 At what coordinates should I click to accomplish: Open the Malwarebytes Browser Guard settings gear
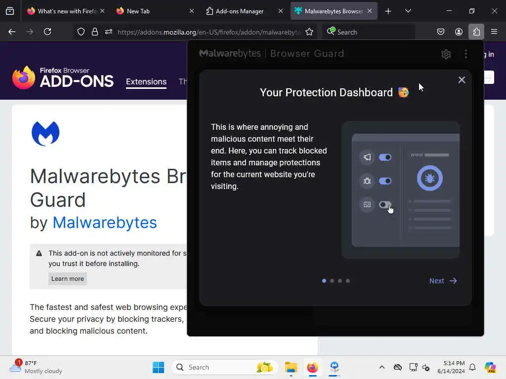coord(446,54)
